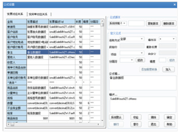Image resolution: width=180 pixels, height=136 pixels.
Task: Click the 复制版本 button
Action: (153, 23)
